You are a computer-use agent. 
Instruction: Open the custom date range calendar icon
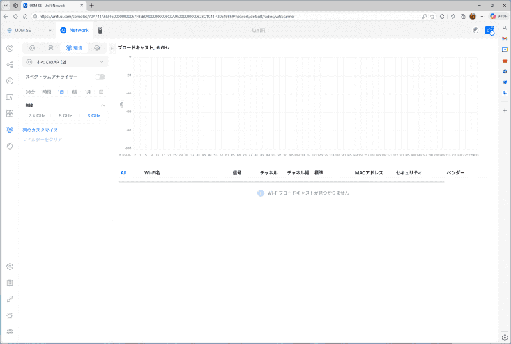tap(102, 92)
